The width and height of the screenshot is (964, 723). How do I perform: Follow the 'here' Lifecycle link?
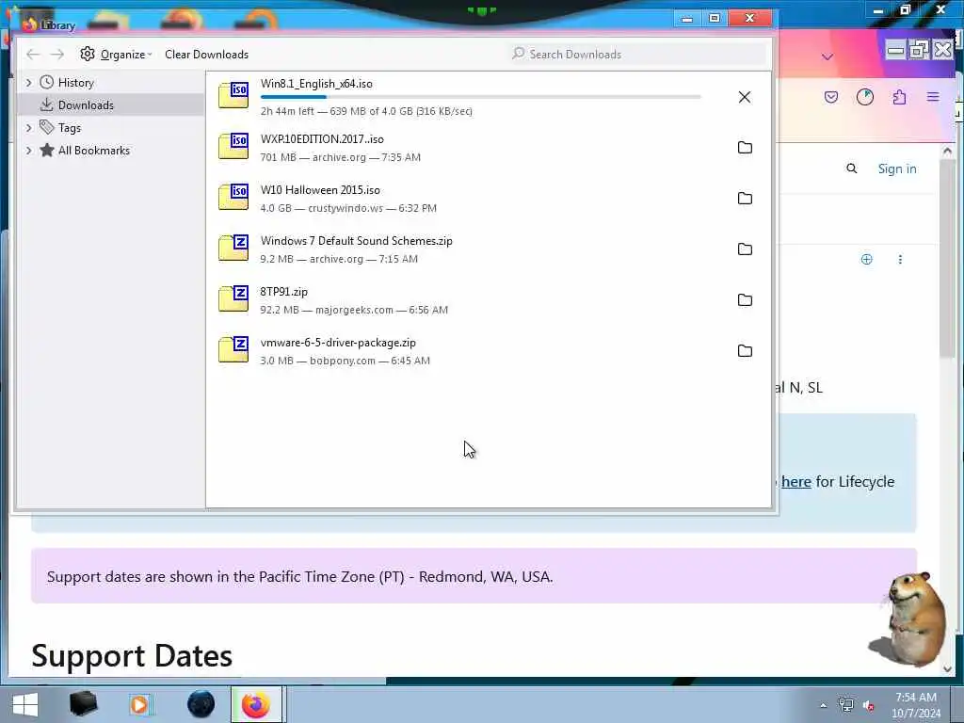[796, 482]
